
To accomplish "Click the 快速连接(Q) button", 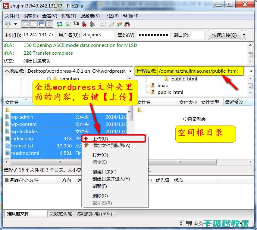I will click(x=224, y=35).
